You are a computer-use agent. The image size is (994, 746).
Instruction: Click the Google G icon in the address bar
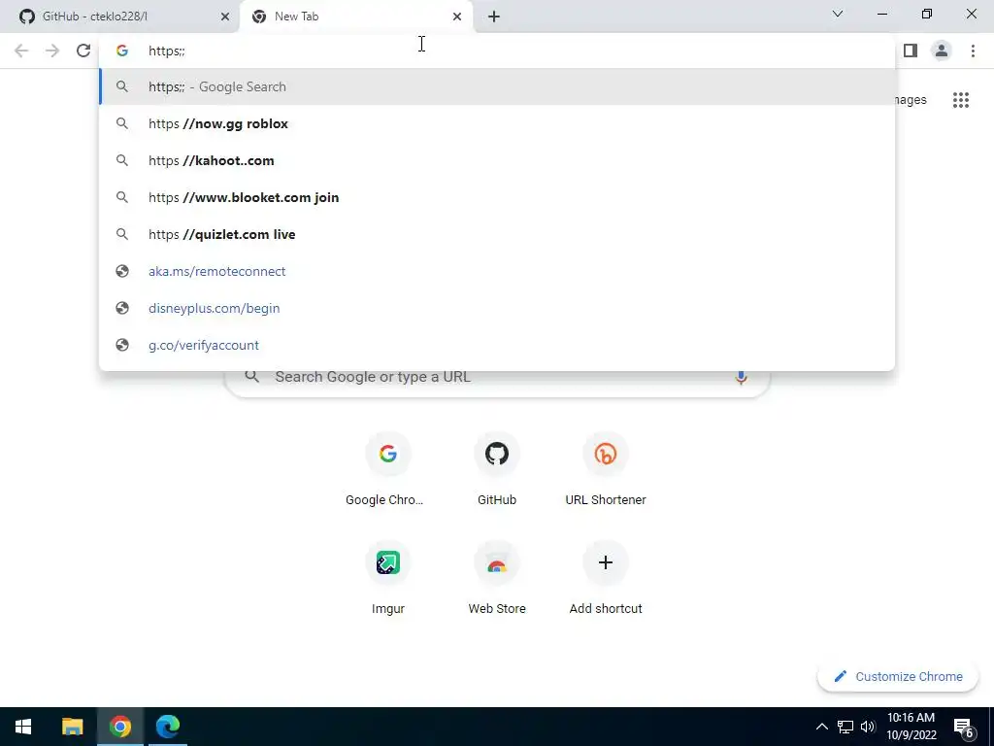point(122,51)
